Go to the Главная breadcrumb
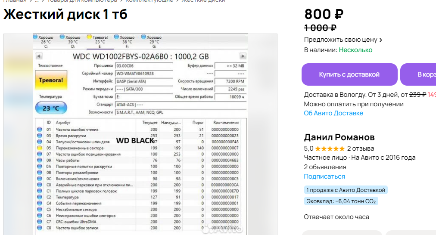 tap(15, 1)
